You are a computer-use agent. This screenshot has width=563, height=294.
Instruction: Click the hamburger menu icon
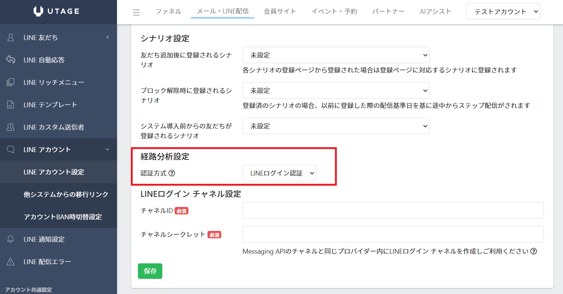[x=136, y=12]
